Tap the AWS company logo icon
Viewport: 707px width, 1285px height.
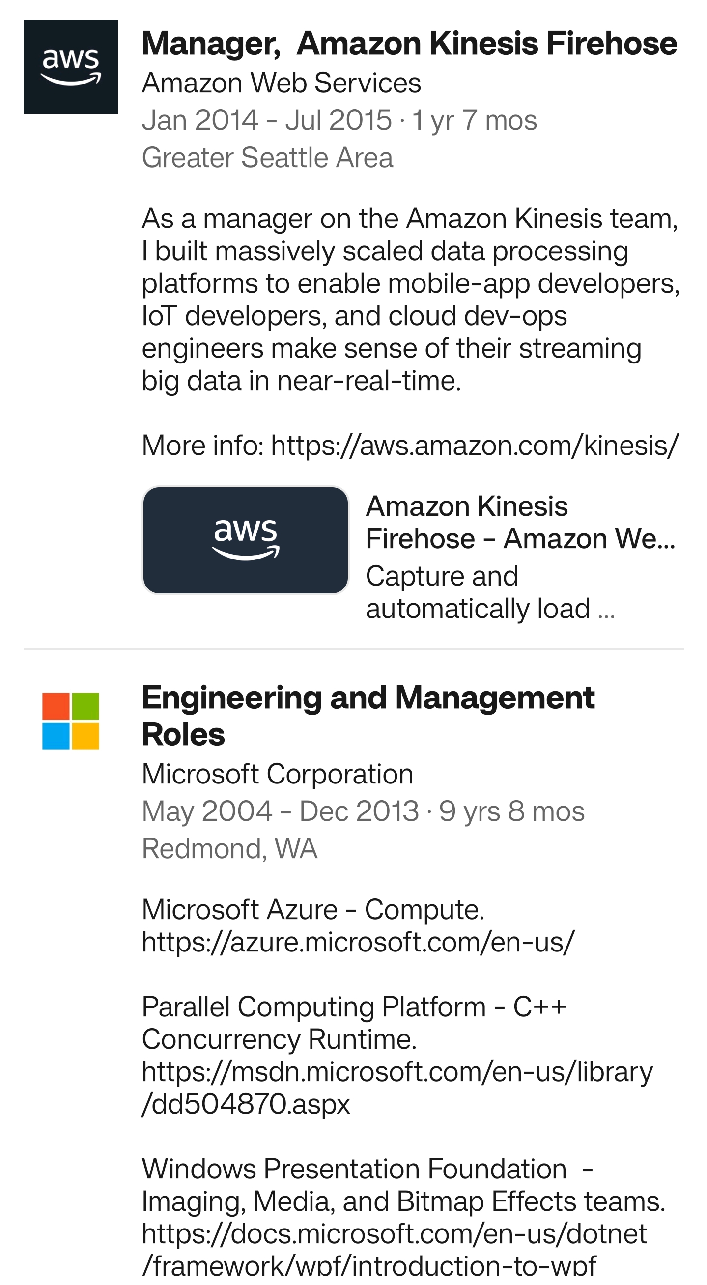coord(70,67)
